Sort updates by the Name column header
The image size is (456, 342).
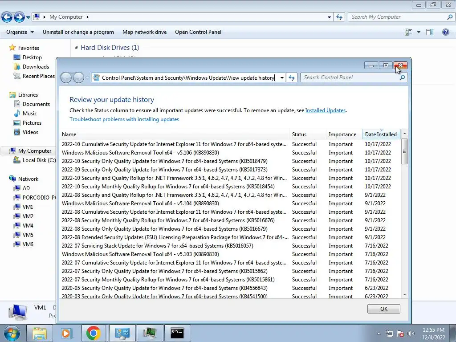174,134
